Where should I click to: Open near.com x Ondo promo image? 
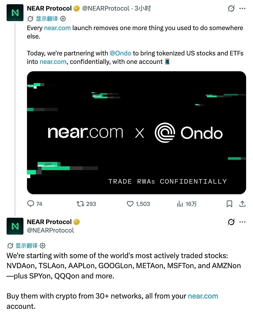point(137,133)
